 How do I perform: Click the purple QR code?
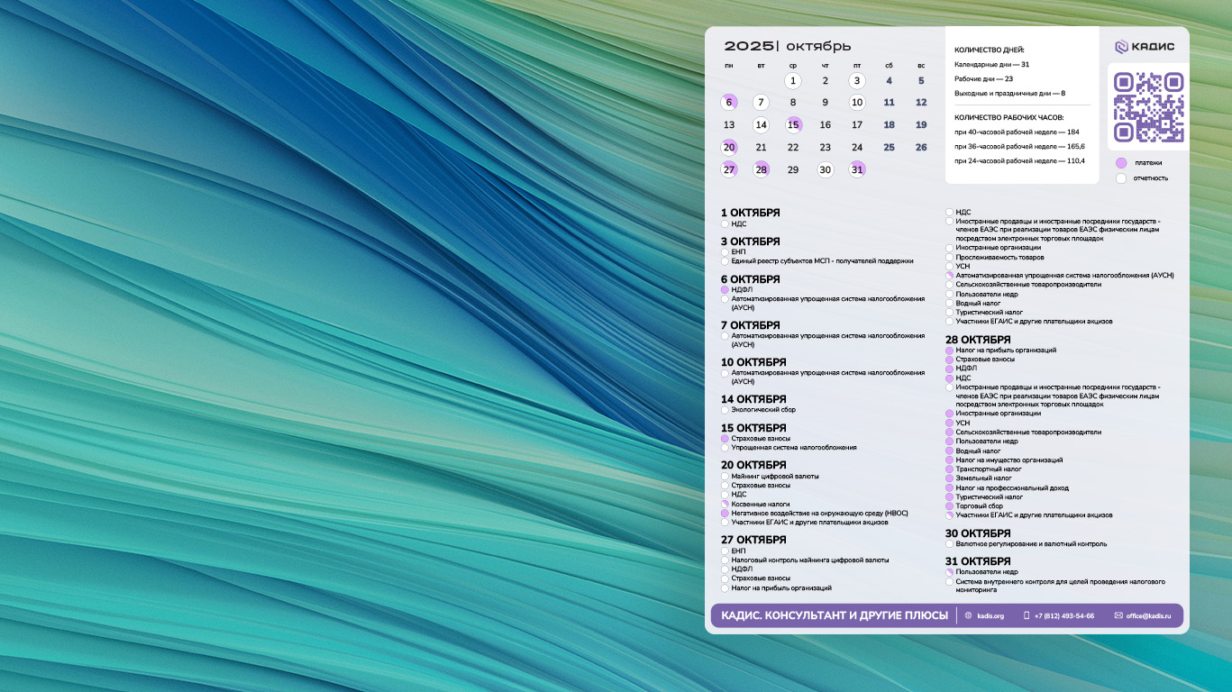[1148, 106]
